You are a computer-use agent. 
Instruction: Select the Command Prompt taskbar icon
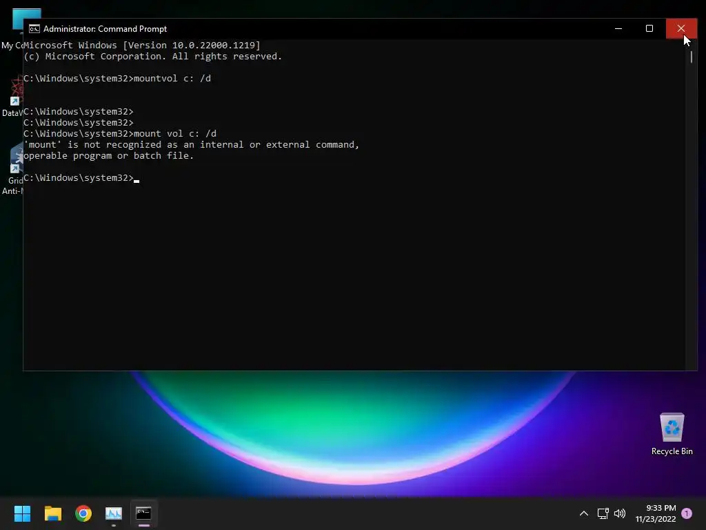coord(143,513)
